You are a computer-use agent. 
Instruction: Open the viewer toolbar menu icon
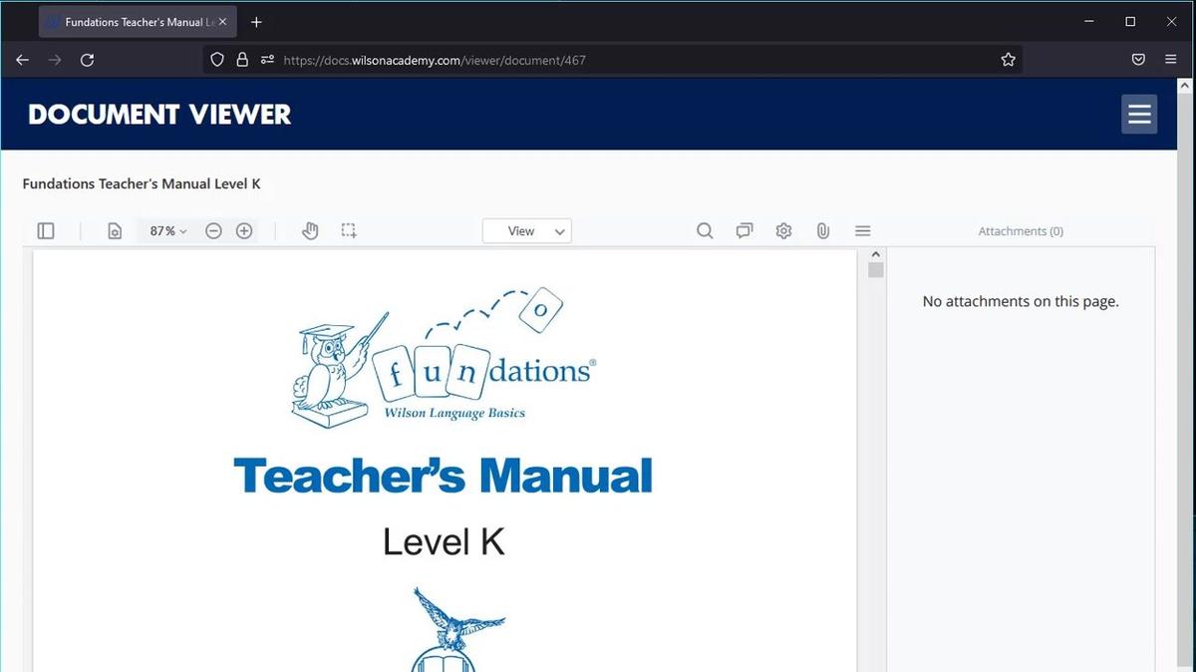863,230
